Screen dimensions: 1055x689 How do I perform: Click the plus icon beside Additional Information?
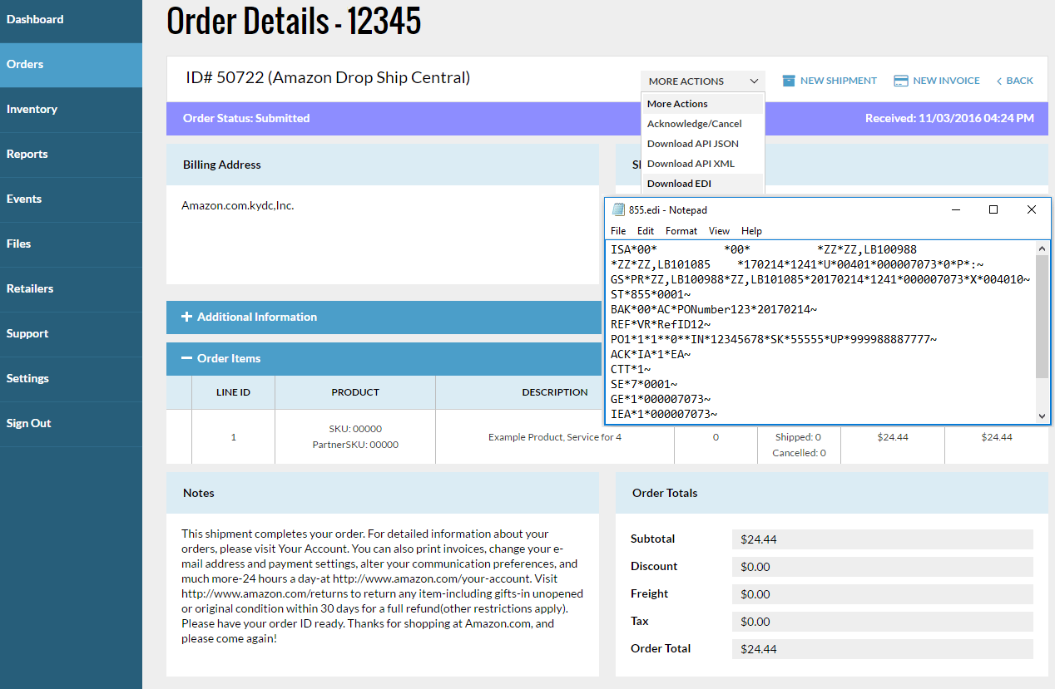pyautogui.click(x=186, y=317)
